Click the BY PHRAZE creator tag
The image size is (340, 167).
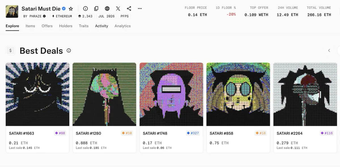click(x=34, y=16)
